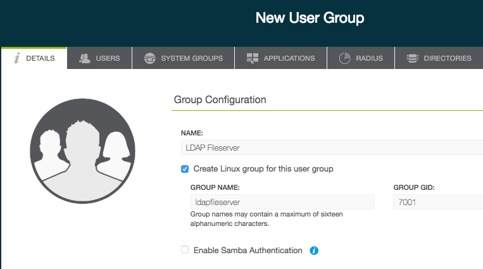Click the RADIUS tab radar icon
The width and height of the screenshot is (483, 269).
pos(345,58)
